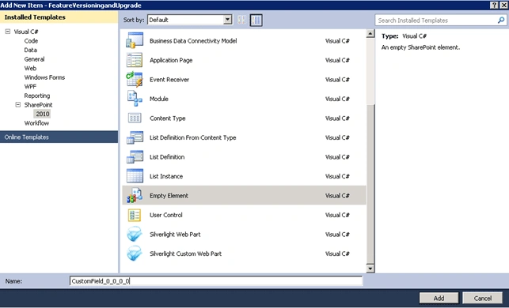Select the General category
The width and height of the screenshot is (509, 308).
coord(34,59)
